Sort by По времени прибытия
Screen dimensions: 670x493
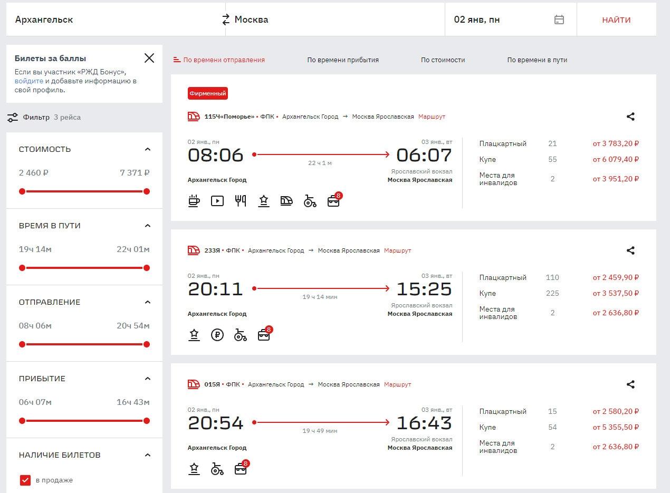coord(343,60)
